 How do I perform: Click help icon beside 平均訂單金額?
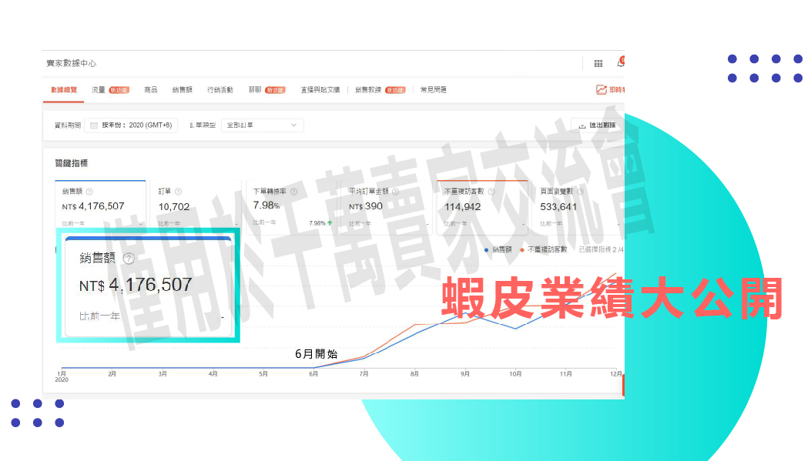coord(395,192)
